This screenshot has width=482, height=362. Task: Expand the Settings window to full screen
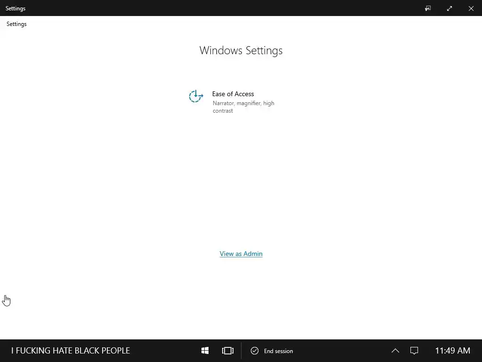coord(450,8)
